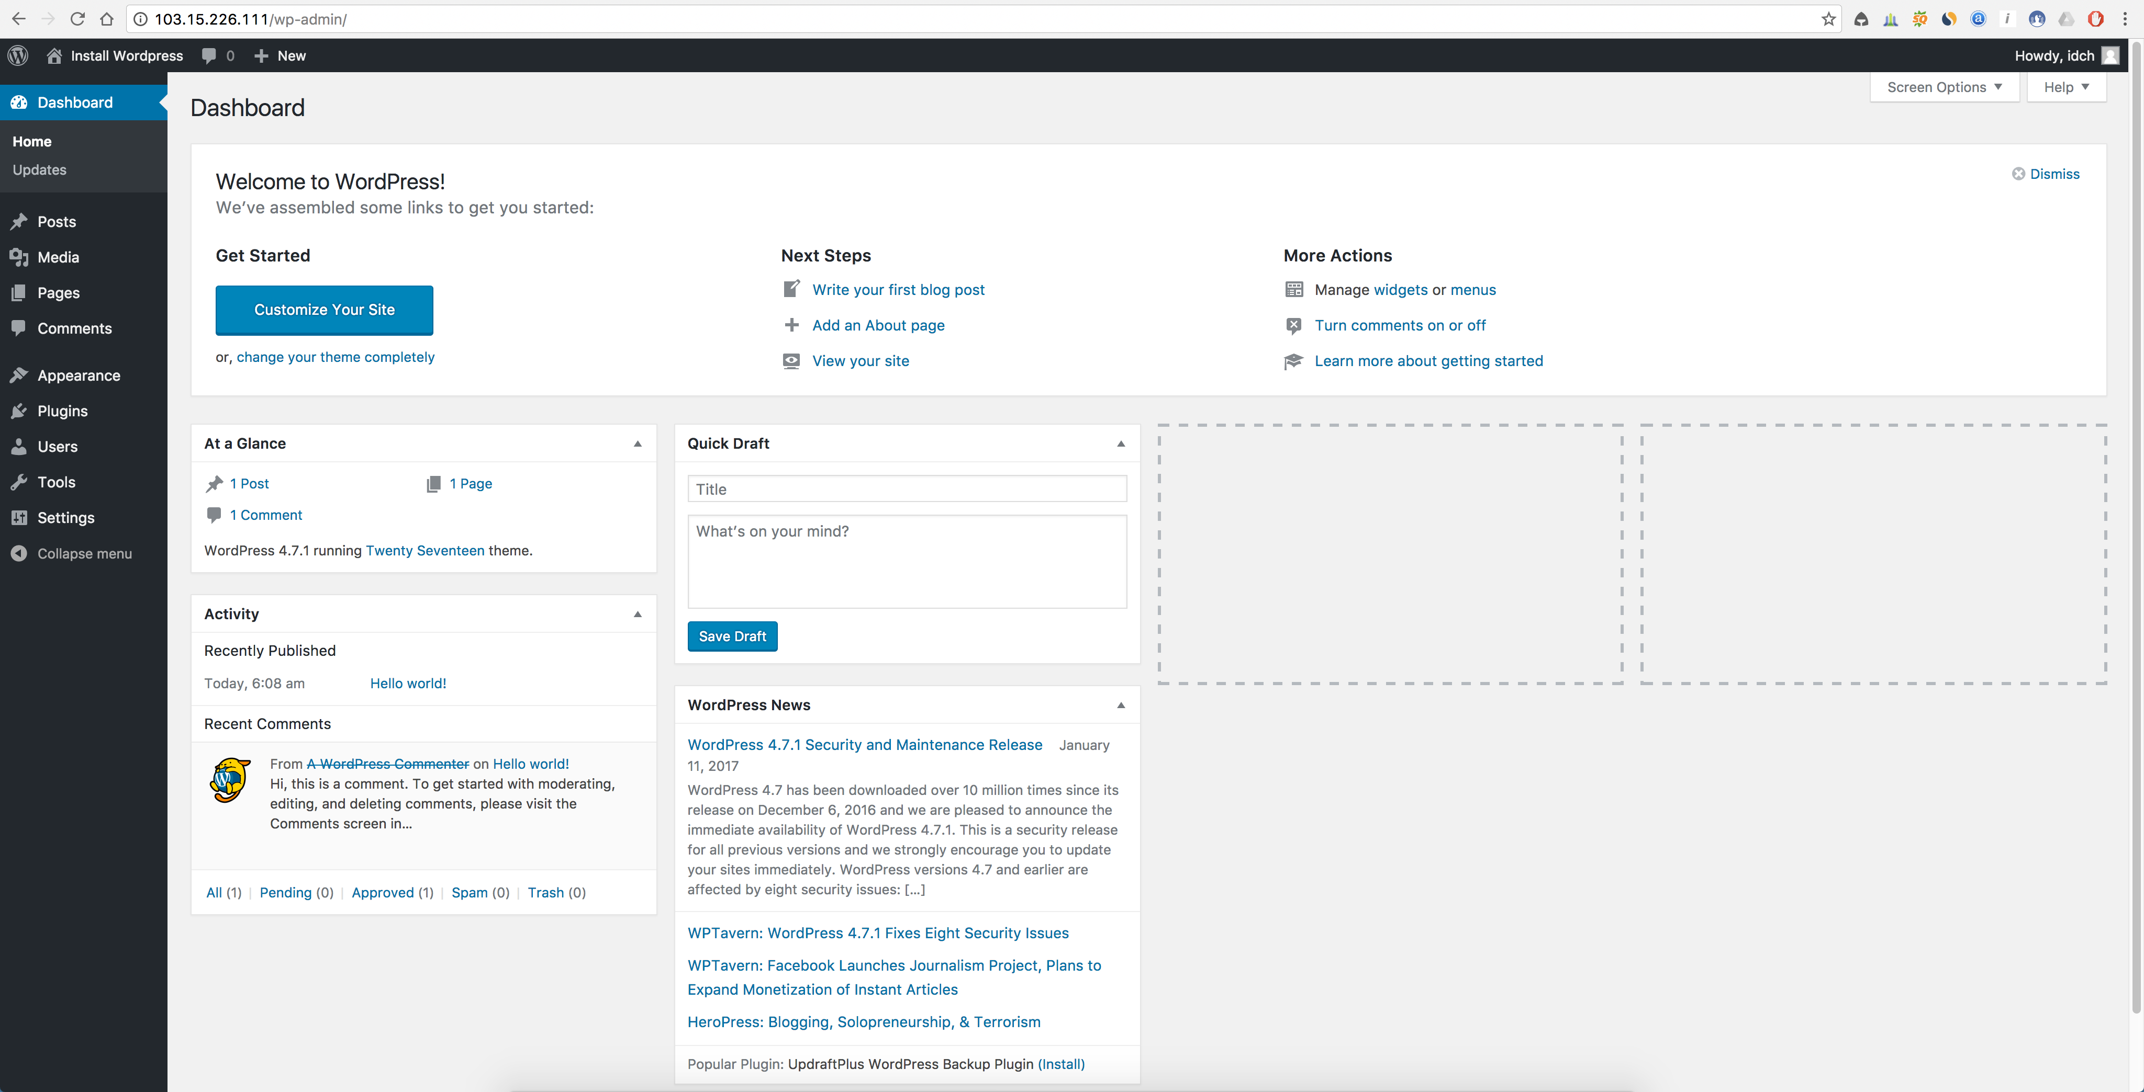
Task: Click the WordPress logo in the admin bar
Action: 17,55
